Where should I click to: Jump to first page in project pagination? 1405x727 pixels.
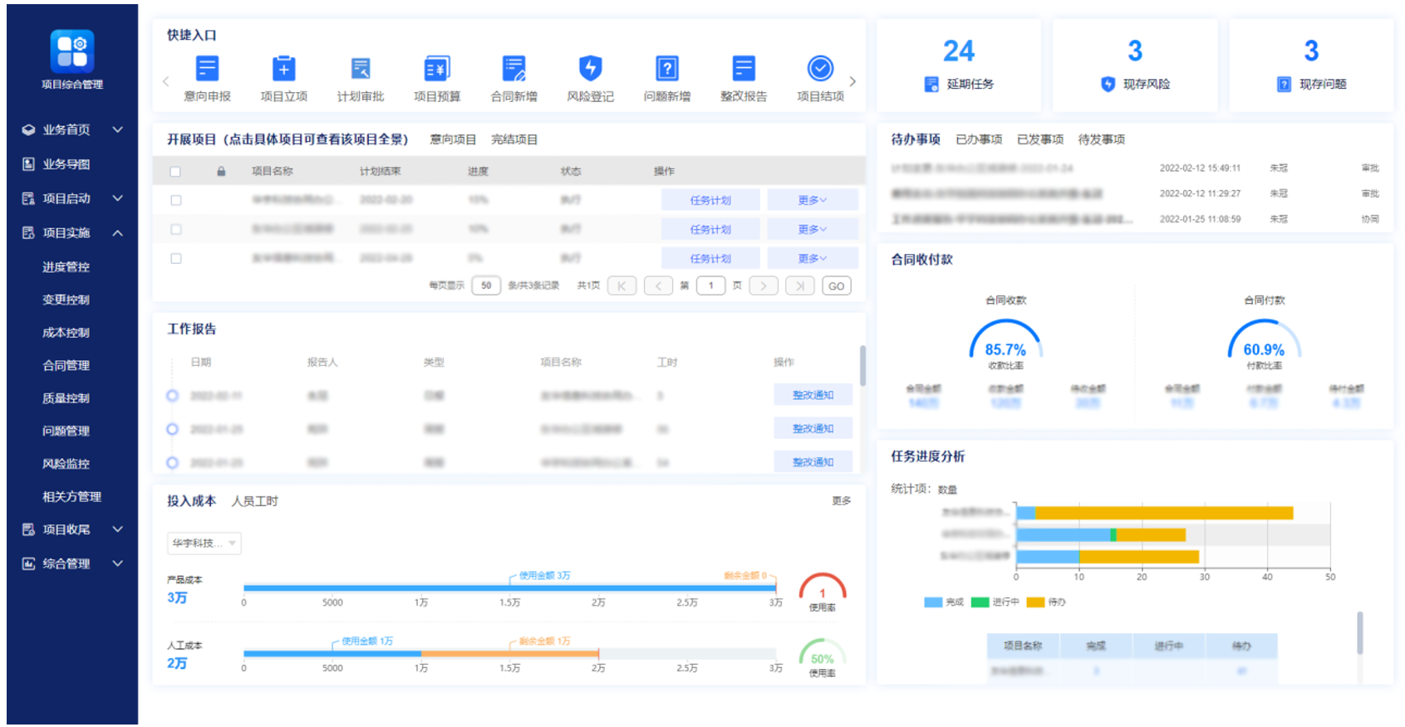pos(621,285)
